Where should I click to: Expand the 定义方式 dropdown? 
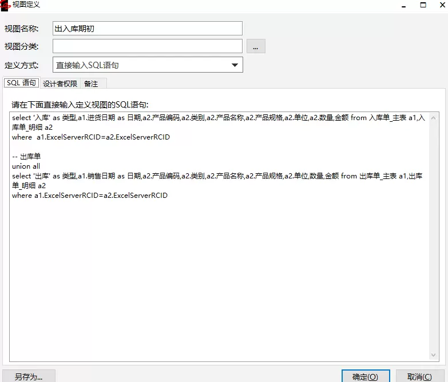pyautogui.click(x=234, y=65)
